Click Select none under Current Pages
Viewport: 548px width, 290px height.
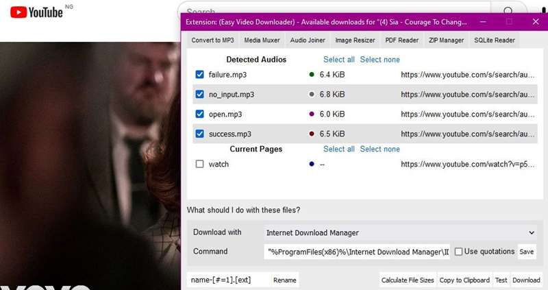point(379,149)
